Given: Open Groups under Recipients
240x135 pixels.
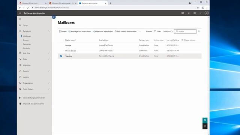Looking at the screenshot, I should tap(25, 40).
